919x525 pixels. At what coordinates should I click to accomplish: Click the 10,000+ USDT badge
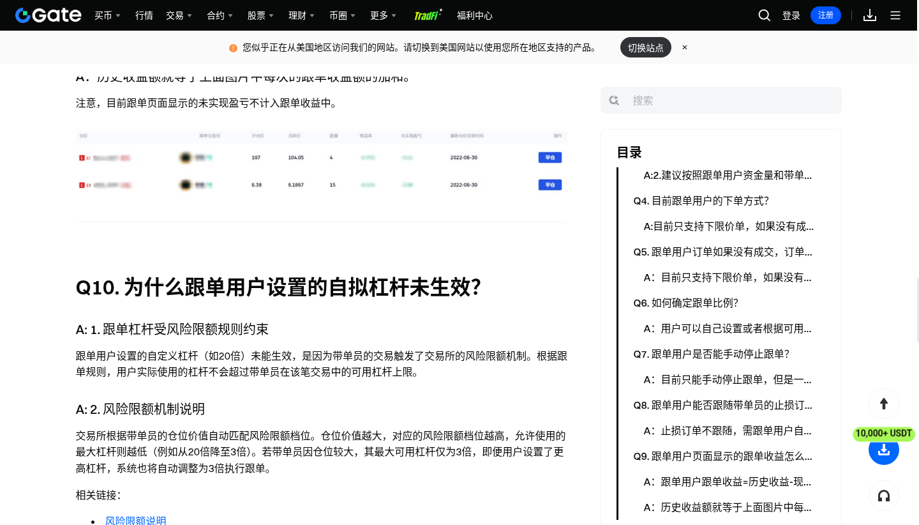tap(884, 434)
